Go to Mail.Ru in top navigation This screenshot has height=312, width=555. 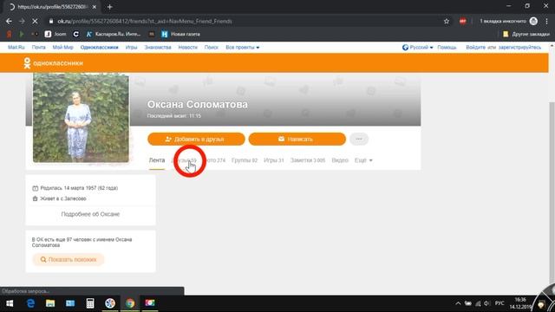16,47
